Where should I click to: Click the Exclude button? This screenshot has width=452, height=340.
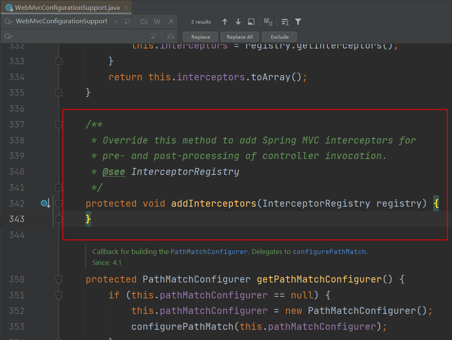click(280, 37)
